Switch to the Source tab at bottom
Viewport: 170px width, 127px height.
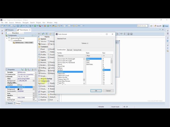point(9,103)
